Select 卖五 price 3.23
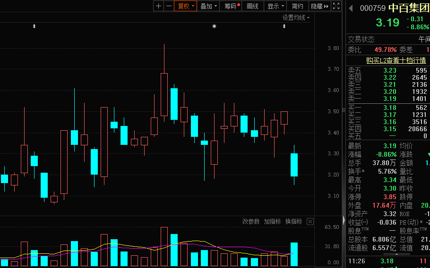Image resolution: width=430 pixels, height=268 pixels. (390, 70)
